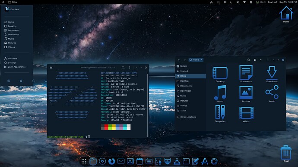This screenshot has height=167, width=298.
Task: Select Trash in Files sidebar
Action: pyautogui.click(x=190, y=111)
